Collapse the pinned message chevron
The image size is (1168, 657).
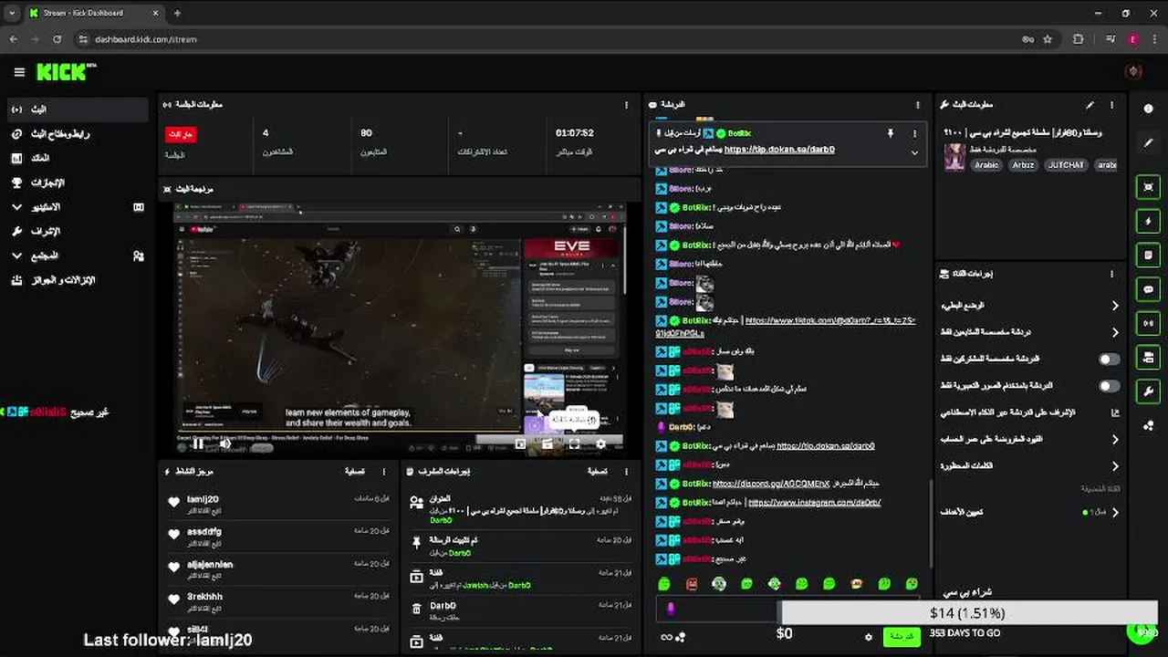click(914, 152)
